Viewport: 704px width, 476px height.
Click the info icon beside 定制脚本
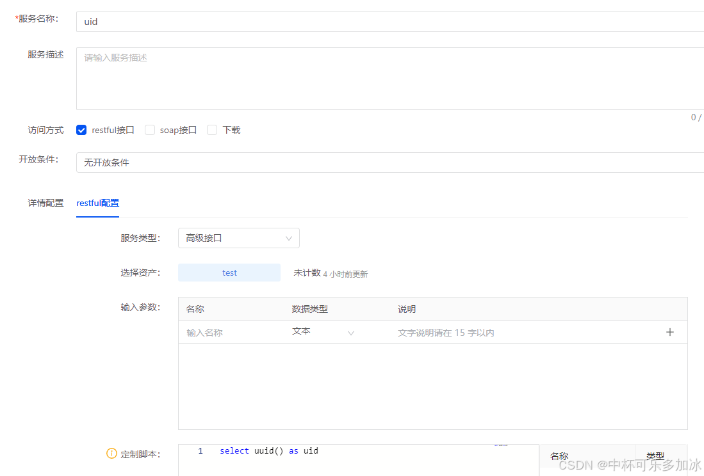112,454
